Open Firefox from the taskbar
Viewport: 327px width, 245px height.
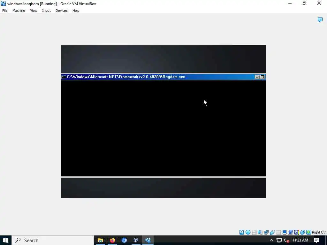point(112,240)
